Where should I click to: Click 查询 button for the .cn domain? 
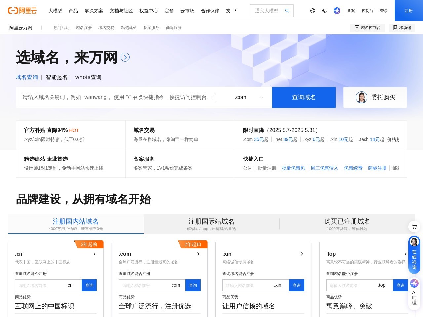click(89, 285)
